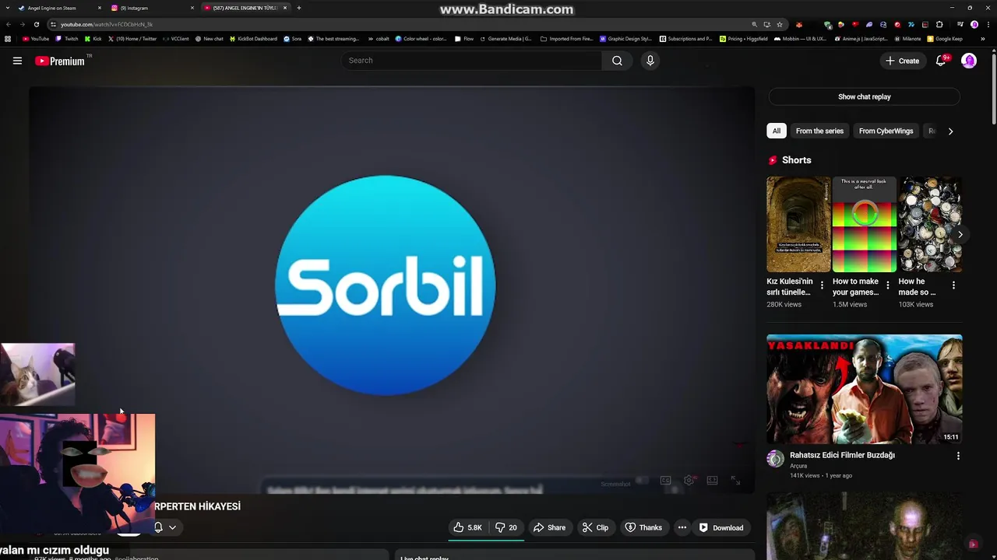Open the Sora bookmark
Viewport: 997px width, 560px height.
[292, 38]
